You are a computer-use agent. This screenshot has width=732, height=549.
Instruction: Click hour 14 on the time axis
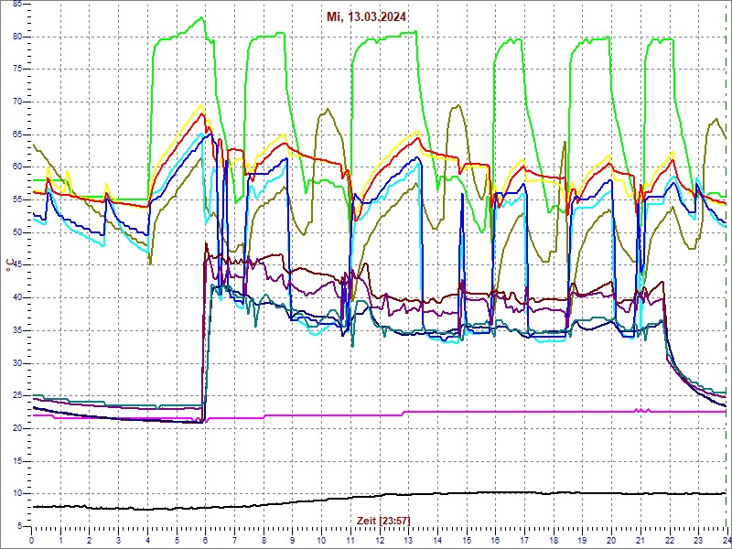click(x=437, y=540)
